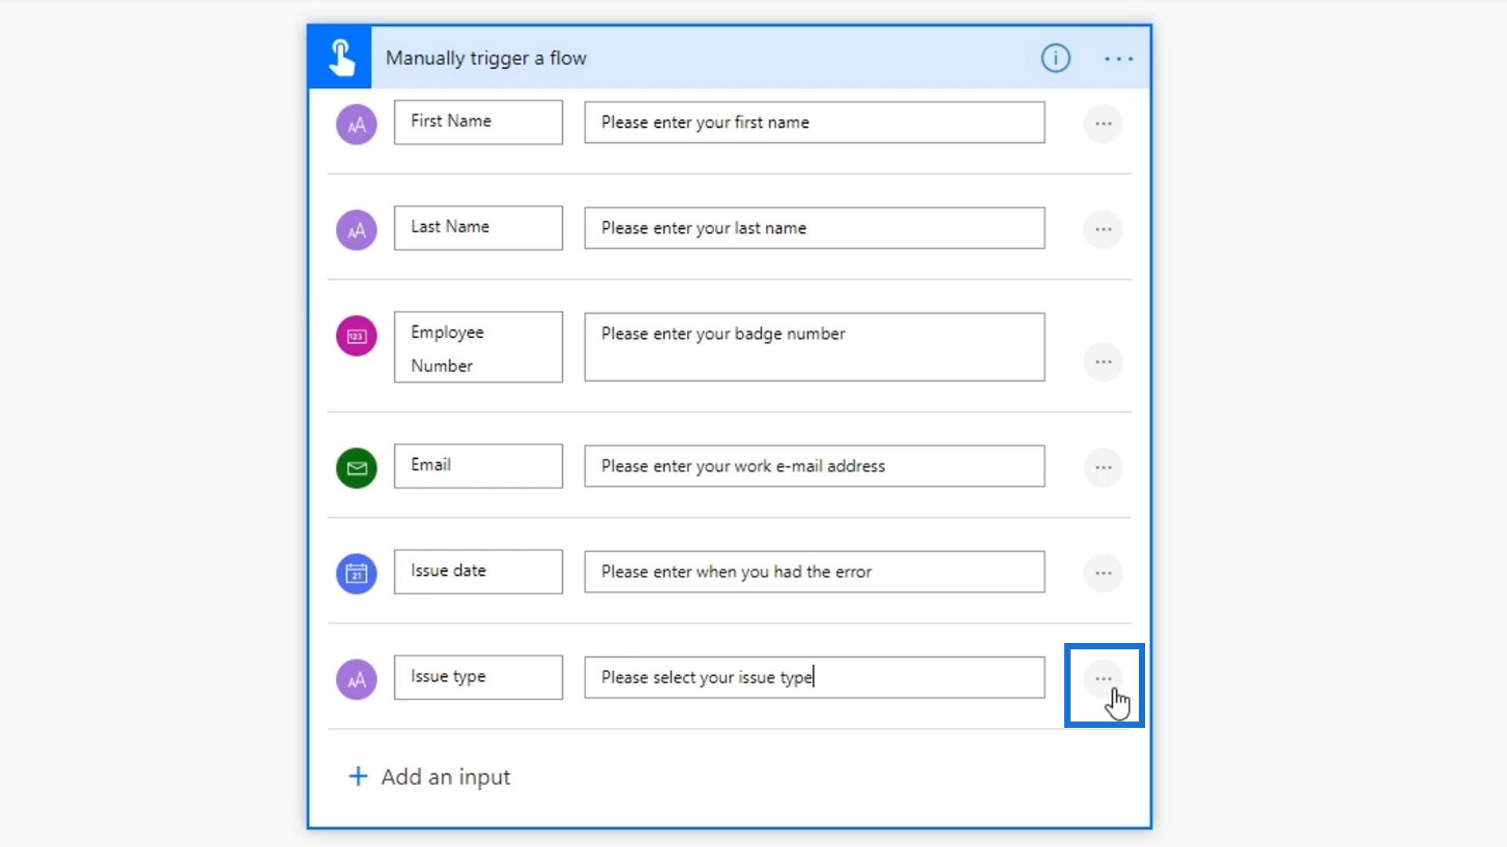Open trigger card options menu
Image resolution: width=1507 pixels, height=847 pixels.
click(x=1118, y=59)
